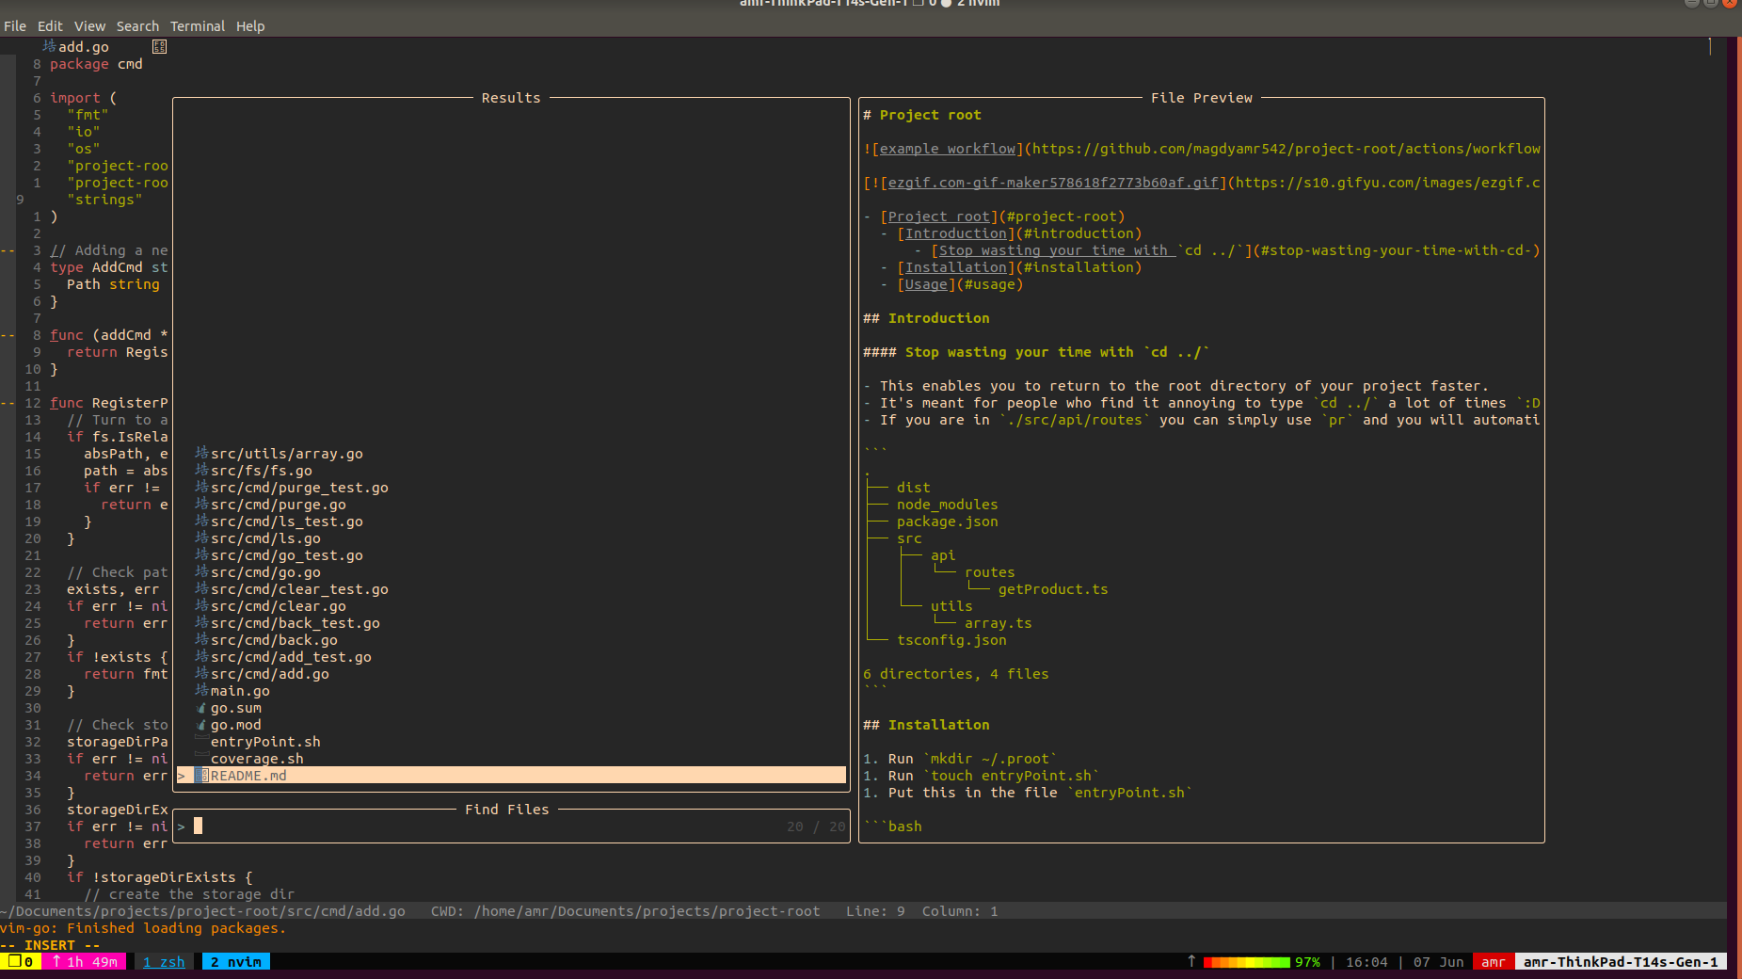This screenshot has width=1742, height=979.
Task: Click getProduct.ts in the preview tree
Action: [x=1053, y=589]
